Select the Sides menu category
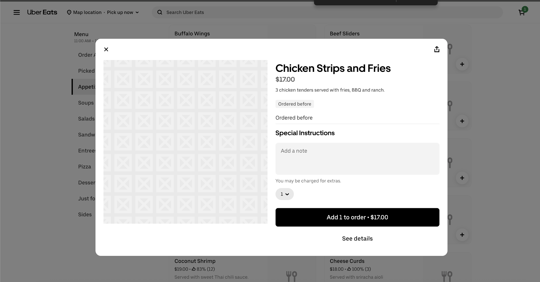This screenshot has height=282, width=540. coord(85,214)
